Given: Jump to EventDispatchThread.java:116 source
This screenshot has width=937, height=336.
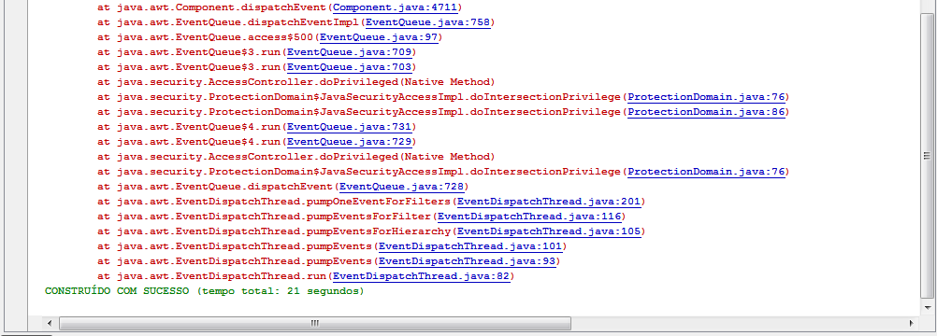Looking at the screenshot, I should (529, 217).
